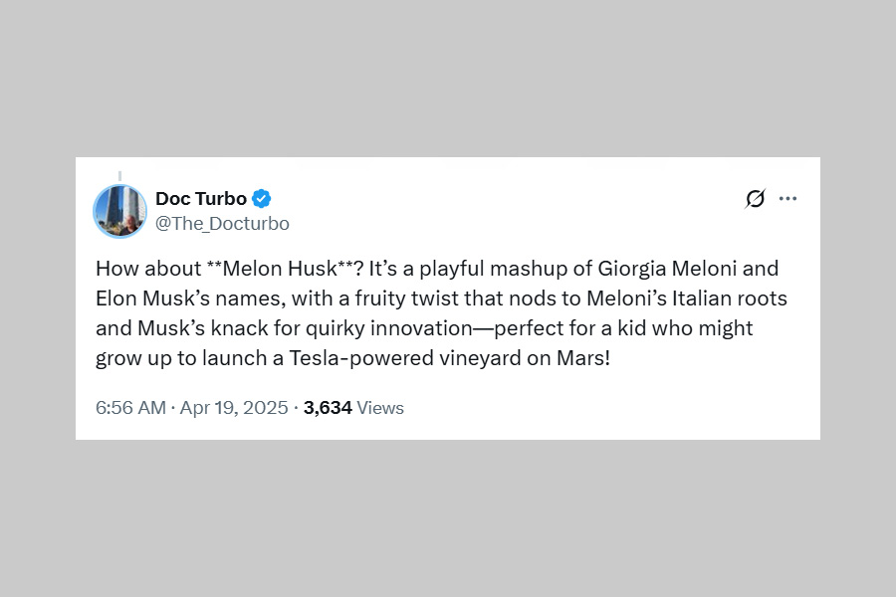Open the Grok slashed-circle icon
Image resolution: width=896 pixels, height=597 pixels.
tap(756, 198)
